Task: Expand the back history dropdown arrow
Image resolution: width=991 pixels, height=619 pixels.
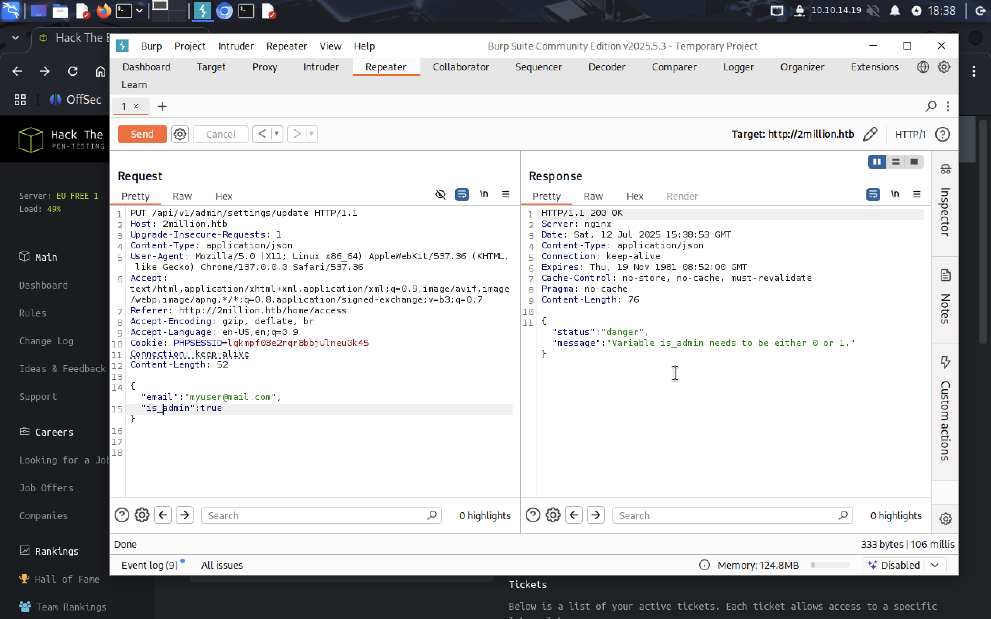Action: point(277,134)
